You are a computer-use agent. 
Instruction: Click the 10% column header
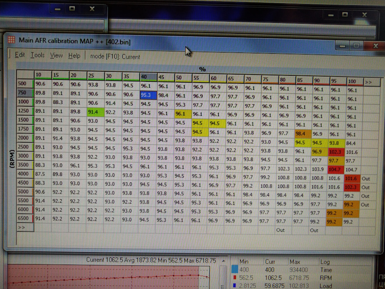[43, 75]
